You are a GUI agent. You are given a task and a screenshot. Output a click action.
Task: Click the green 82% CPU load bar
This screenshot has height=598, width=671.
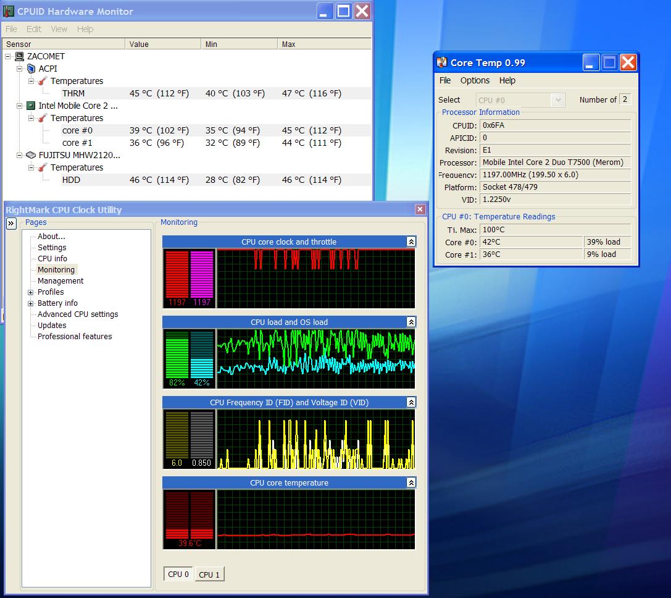[x=177, y=354]
